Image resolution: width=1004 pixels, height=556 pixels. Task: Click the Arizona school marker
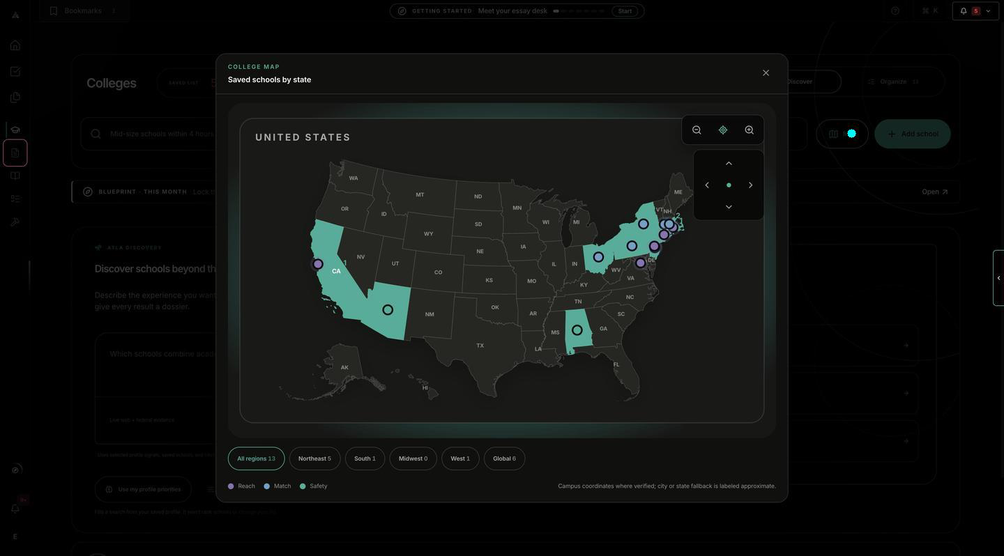click(388, 310)
